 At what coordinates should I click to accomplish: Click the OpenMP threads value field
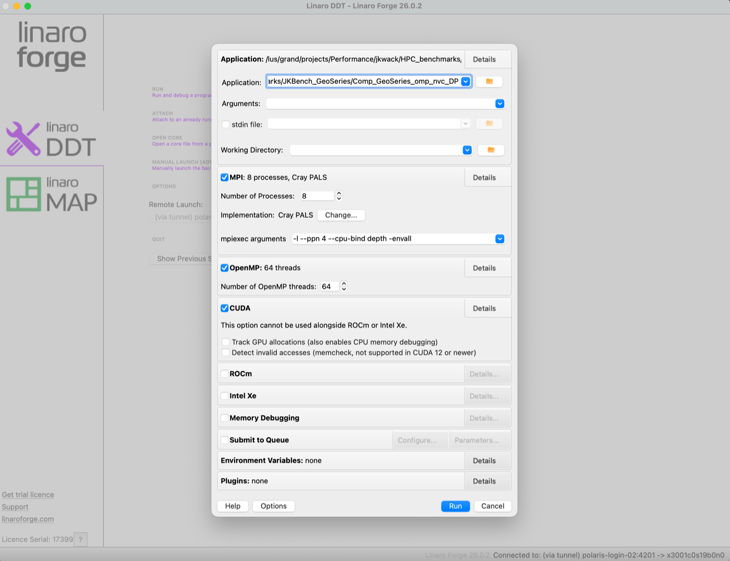[329, 286]
